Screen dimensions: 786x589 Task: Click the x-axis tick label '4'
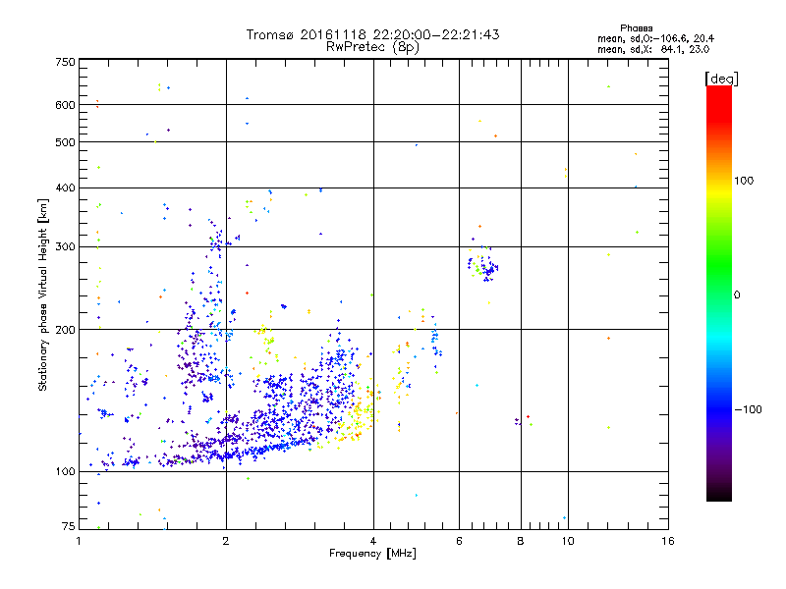click(x=373, y=541)
